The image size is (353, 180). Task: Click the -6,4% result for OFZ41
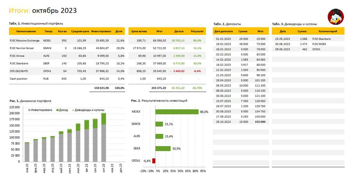click(x=197, y=71)
